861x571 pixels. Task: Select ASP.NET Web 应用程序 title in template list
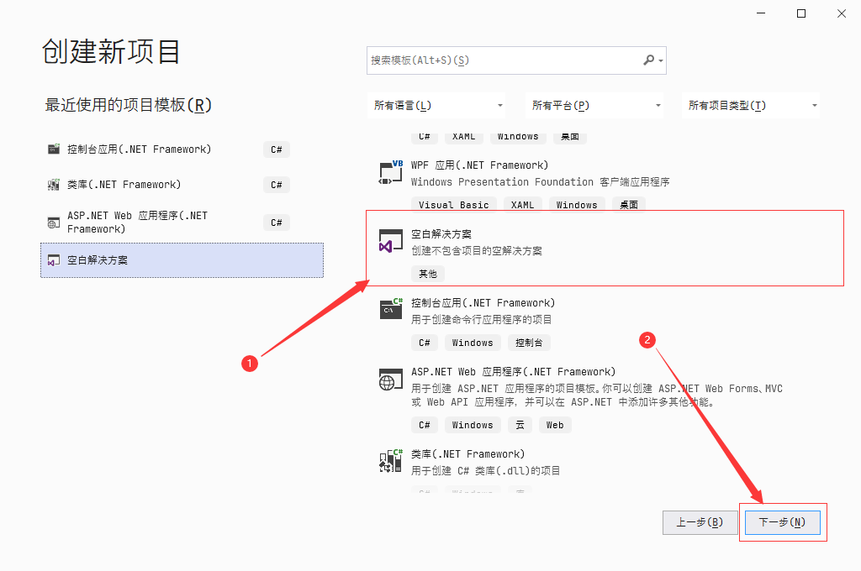514,372
